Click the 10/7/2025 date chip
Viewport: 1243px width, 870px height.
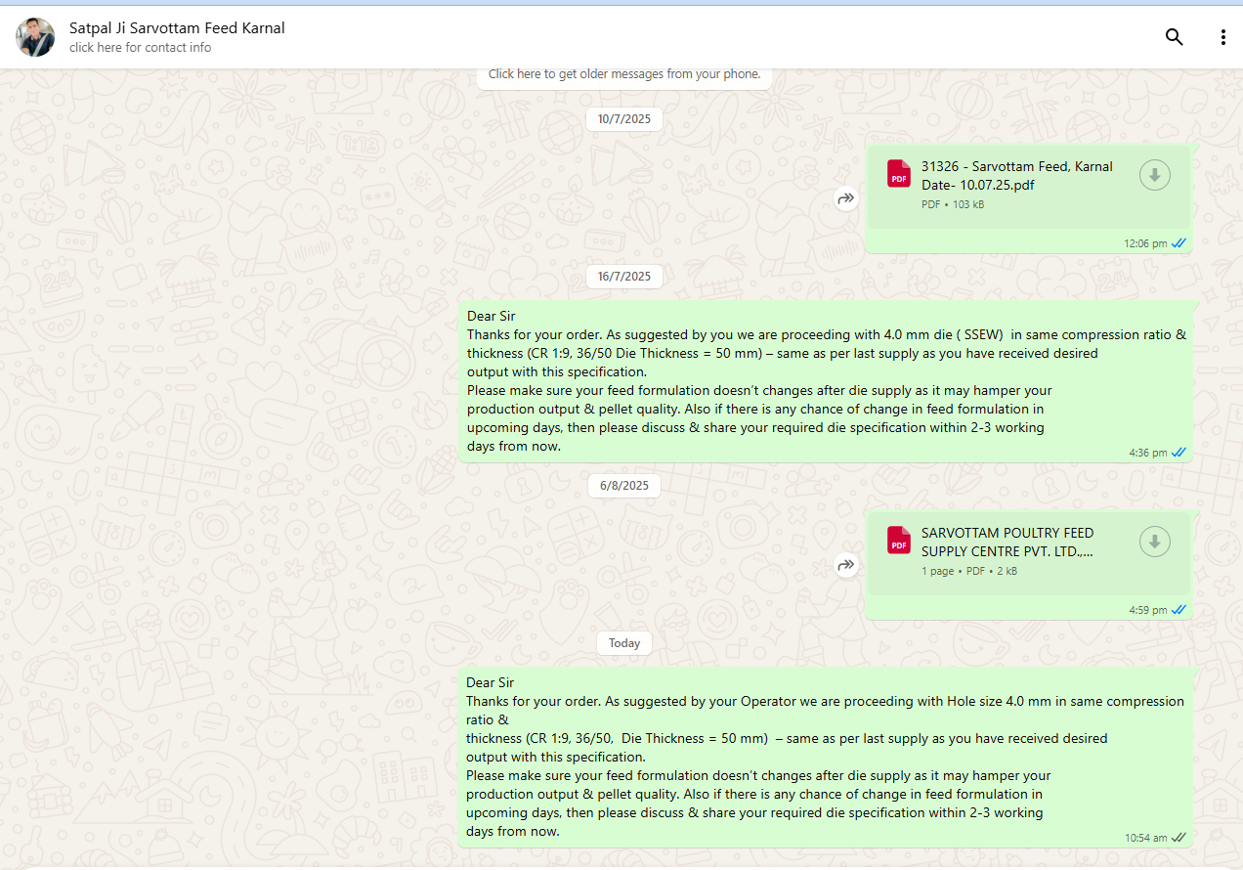(623, 119)
